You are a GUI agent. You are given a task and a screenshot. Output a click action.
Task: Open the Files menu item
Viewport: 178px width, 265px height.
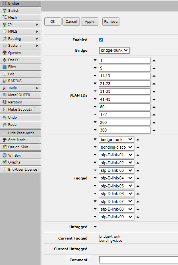point(20,67)
